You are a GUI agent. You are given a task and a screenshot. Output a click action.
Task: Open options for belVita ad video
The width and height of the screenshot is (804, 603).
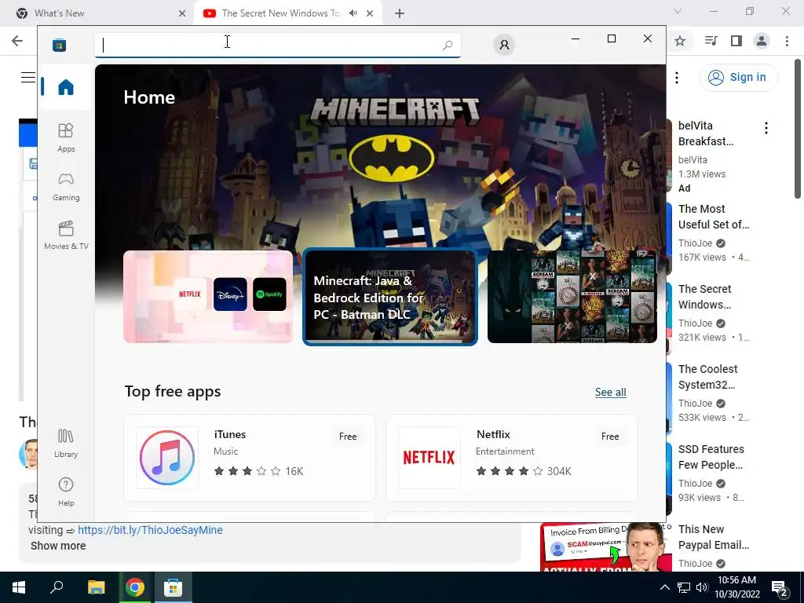tap(766, 128)
